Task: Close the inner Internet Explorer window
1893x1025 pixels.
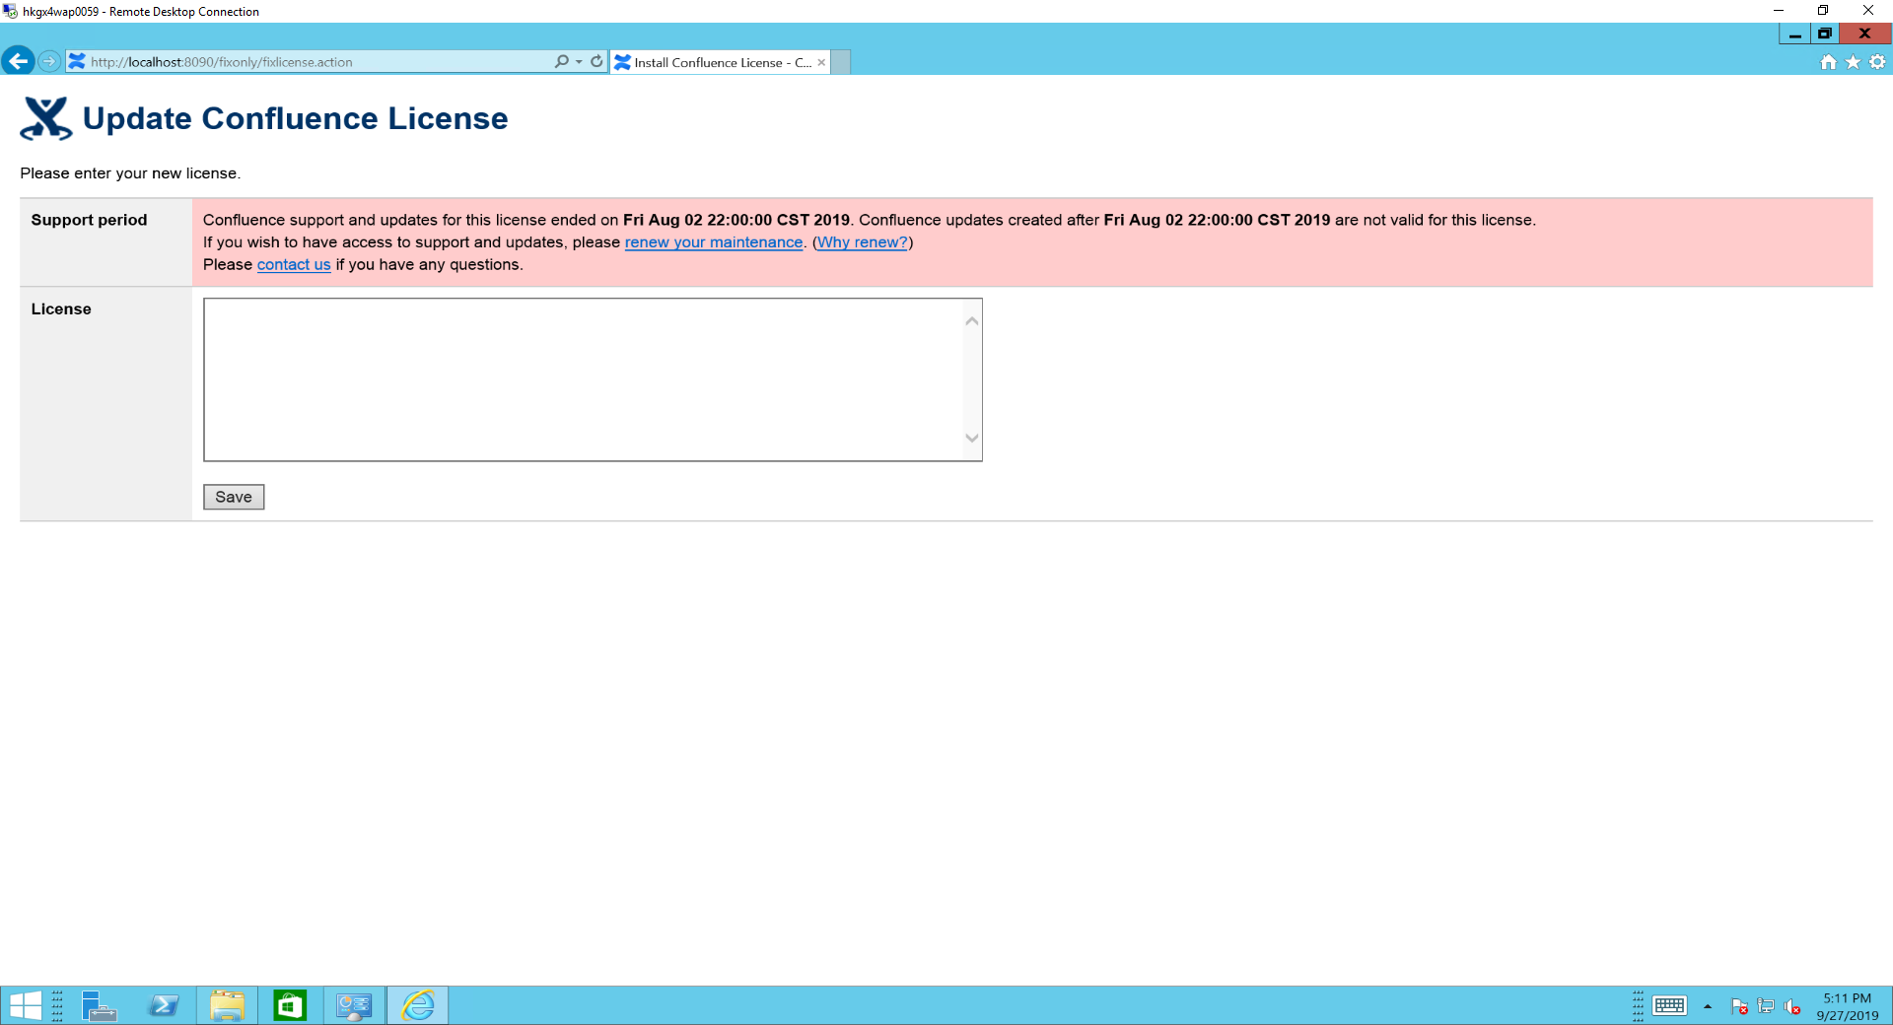Action: (1864, 34)
